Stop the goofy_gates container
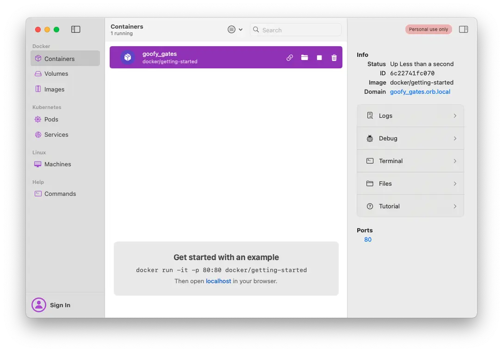The width and height of the screenshot is (503, 352). point(319,57)
